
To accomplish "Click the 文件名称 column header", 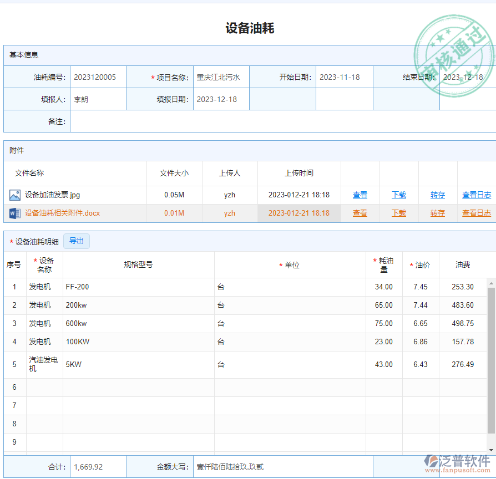I will (29, 174).
